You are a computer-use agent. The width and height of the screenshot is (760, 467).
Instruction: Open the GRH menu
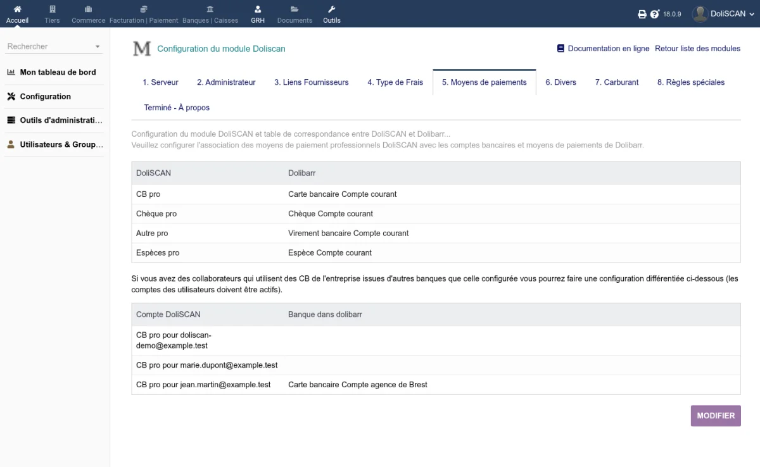(x=258, y=14)
